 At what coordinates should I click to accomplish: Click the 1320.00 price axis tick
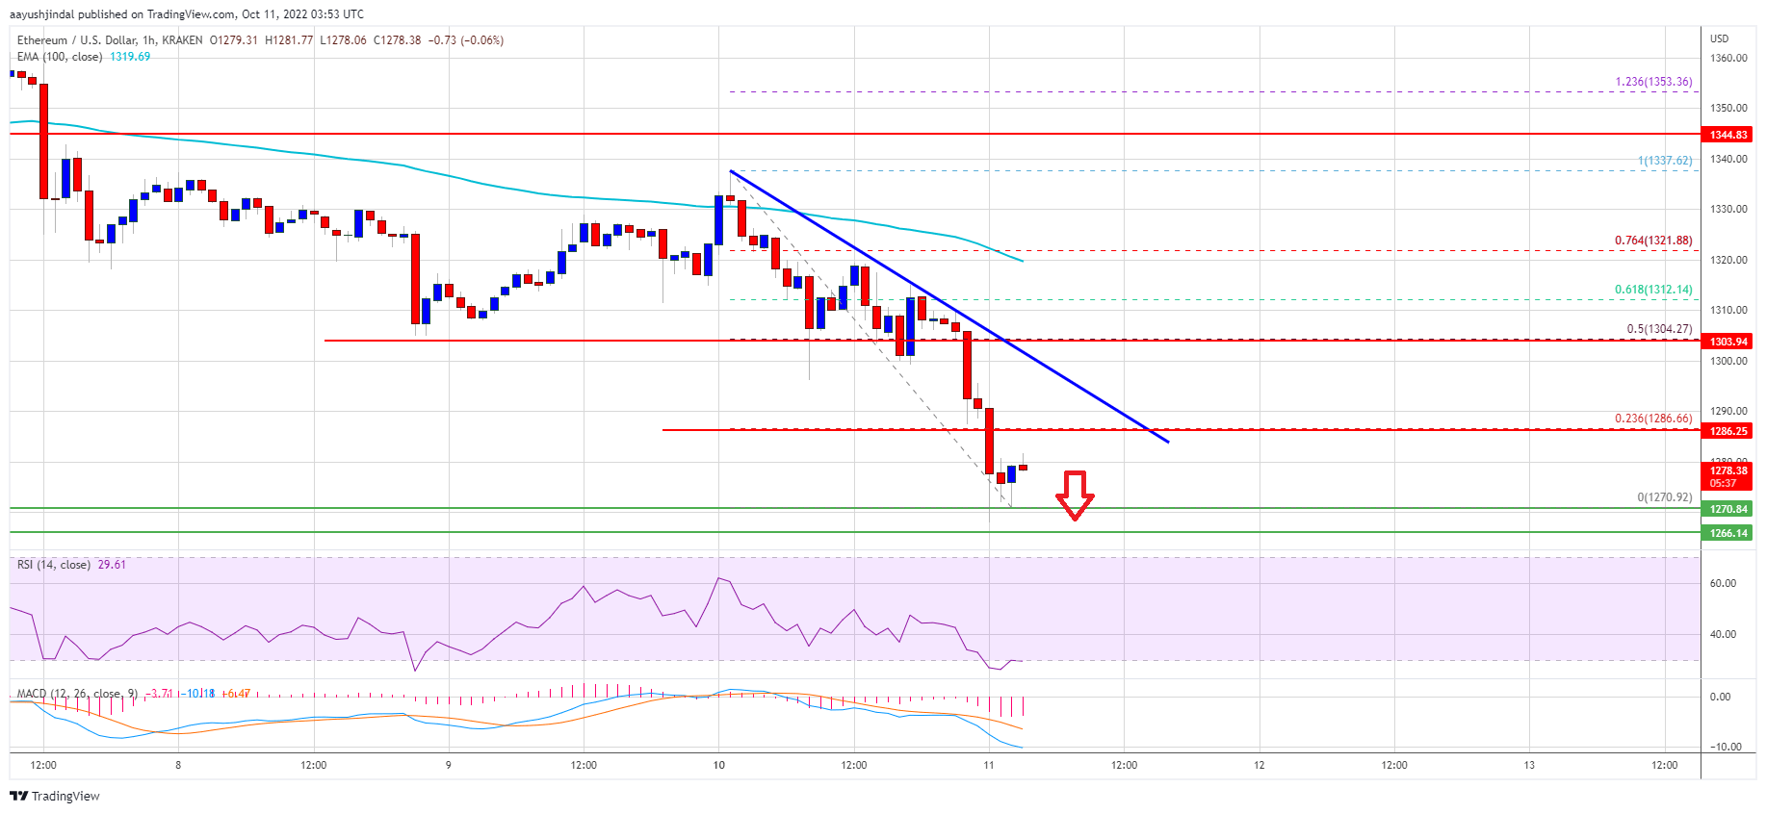click(1728, 260)
